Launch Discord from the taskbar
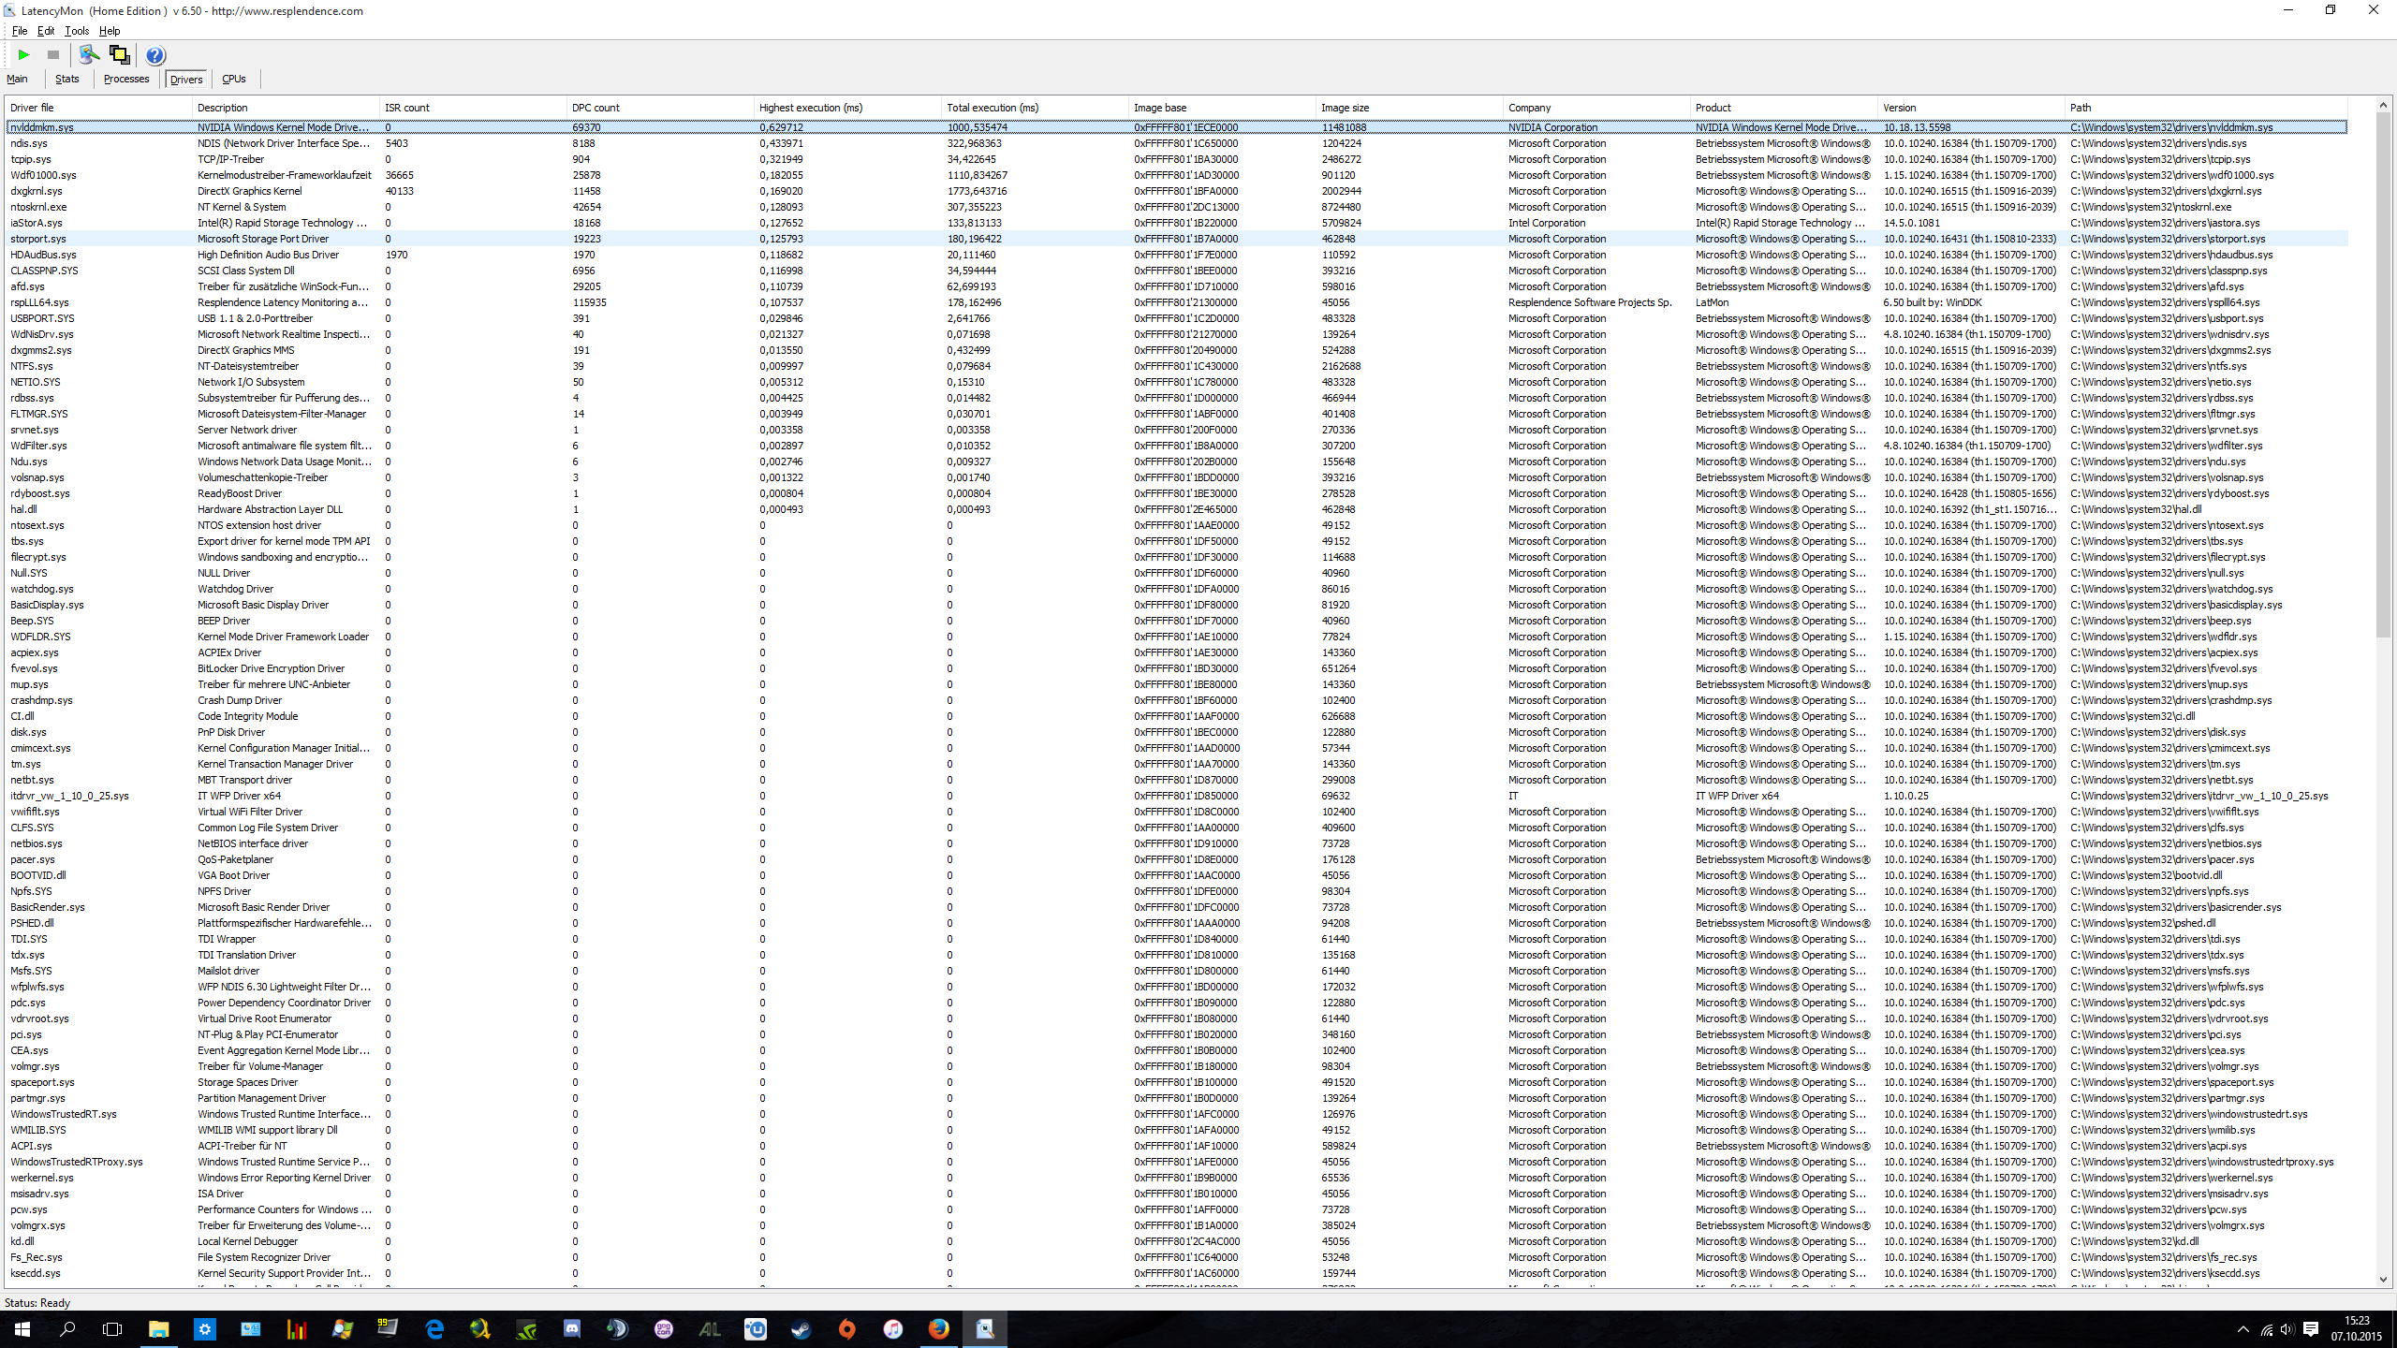Screen dimensions: 2397x1348 coord(571,1328)
